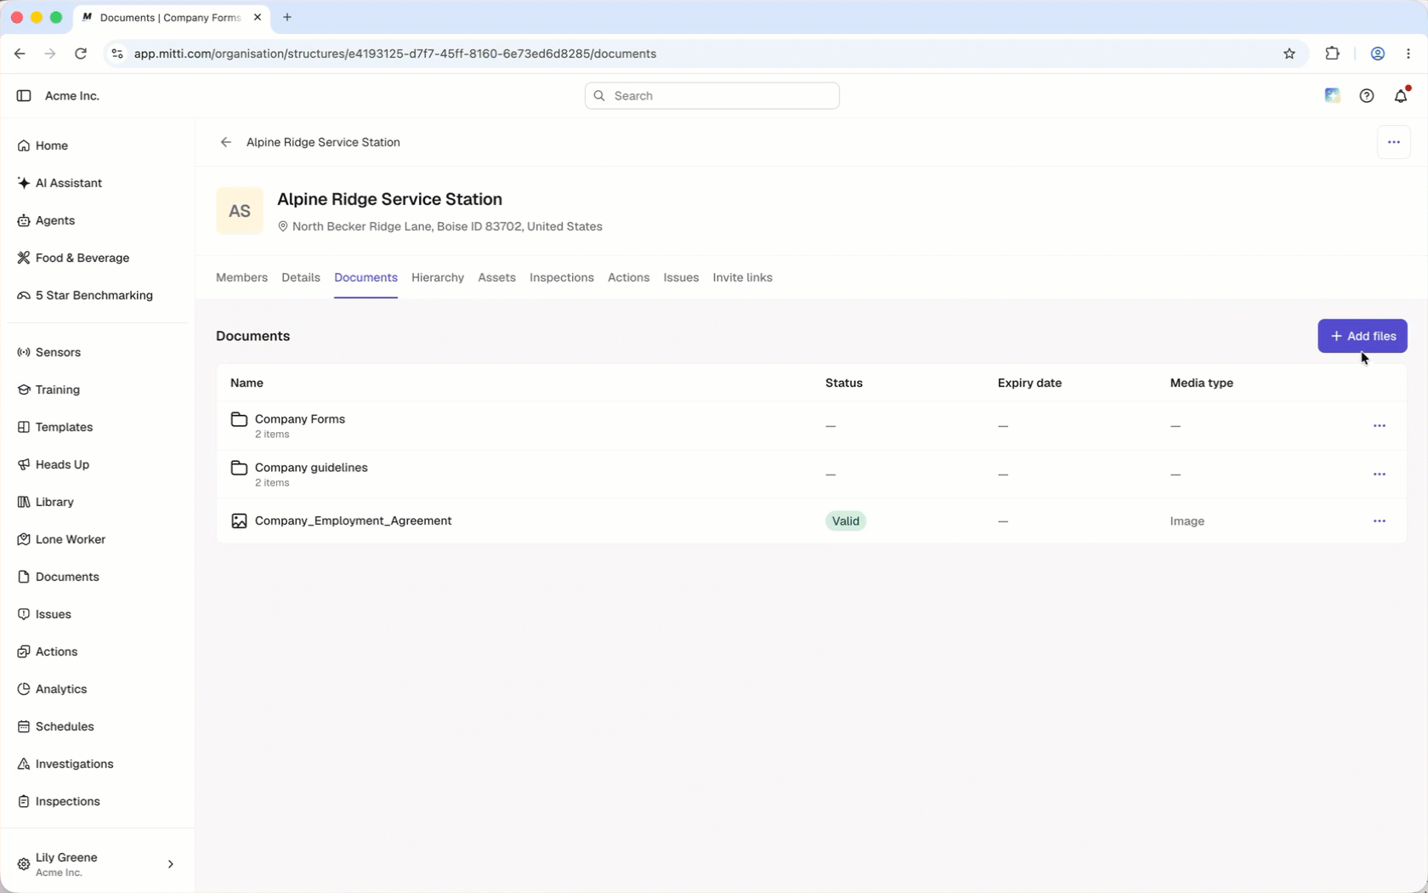The image size is (1428, 893).
Task: Switch to the Assets tab
Action: pos(496,277)
